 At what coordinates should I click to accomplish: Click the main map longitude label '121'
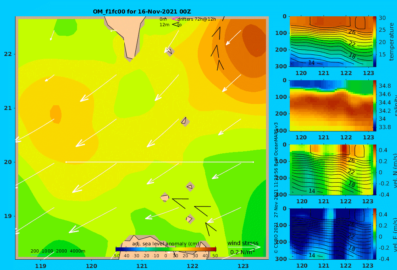142,266
